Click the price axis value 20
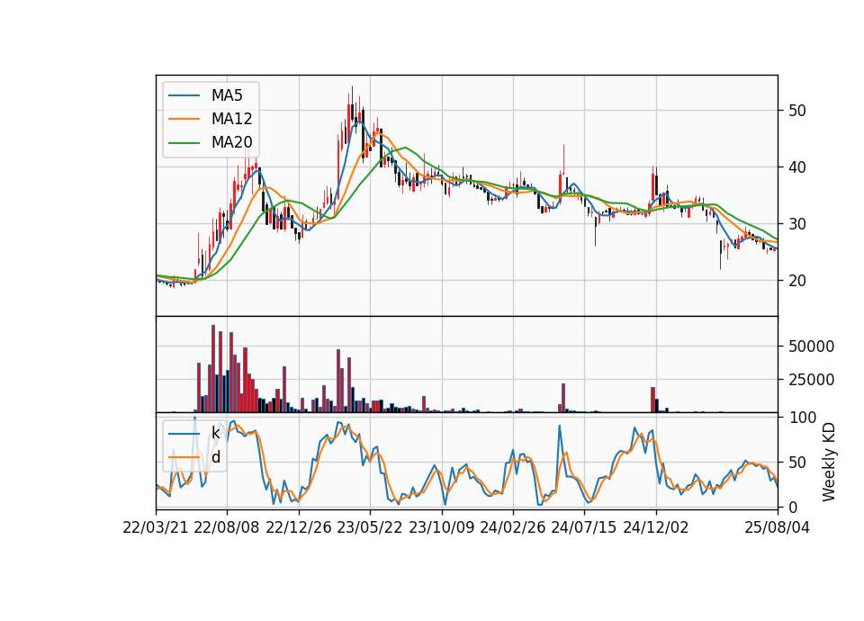Image resolution: width=864 pixels, height=621 pixels. 796,281
